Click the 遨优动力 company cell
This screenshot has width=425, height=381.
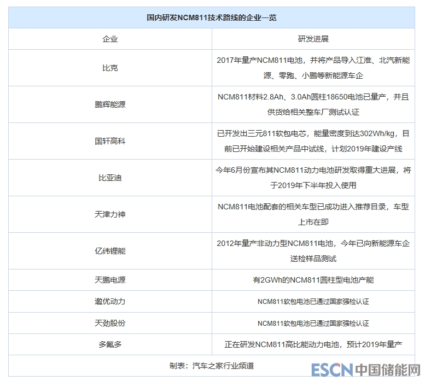110,301
